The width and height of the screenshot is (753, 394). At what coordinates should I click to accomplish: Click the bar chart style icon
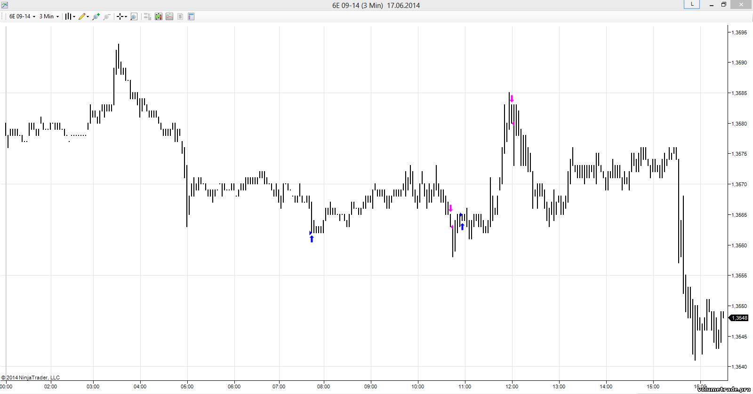68,16
